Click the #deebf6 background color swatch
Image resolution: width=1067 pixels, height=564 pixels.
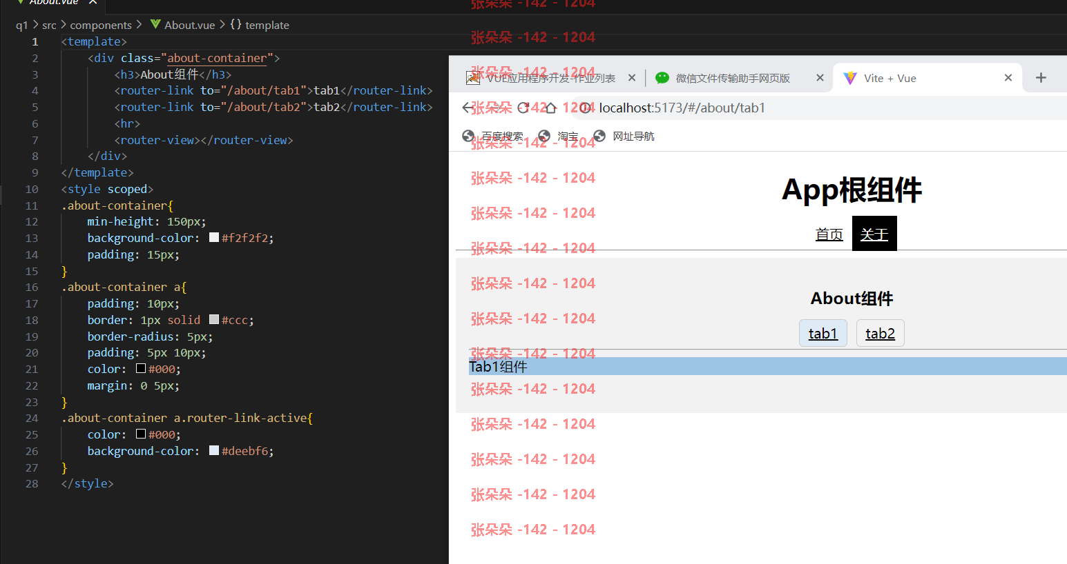coord(214,450)
